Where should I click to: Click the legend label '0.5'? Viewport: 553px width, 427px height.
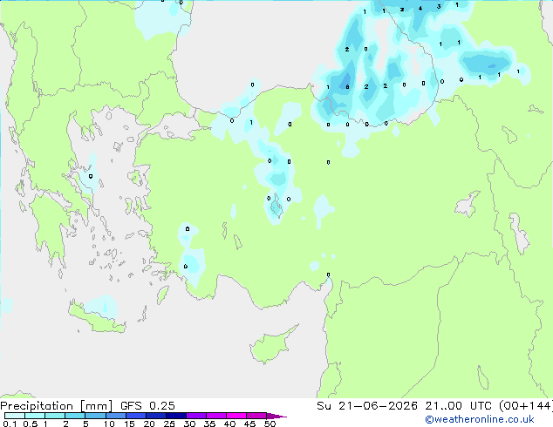(x=31, y=424)
